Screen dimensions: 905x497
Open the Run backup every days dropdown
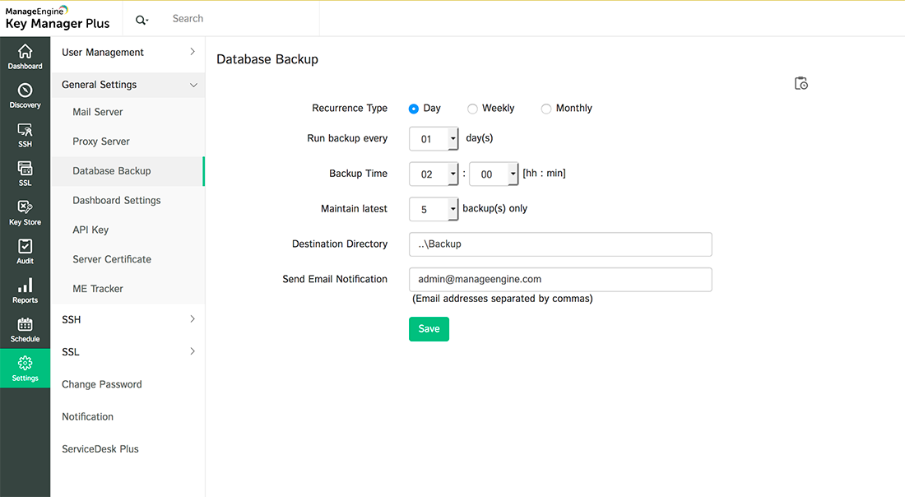(x=452, y=139)
